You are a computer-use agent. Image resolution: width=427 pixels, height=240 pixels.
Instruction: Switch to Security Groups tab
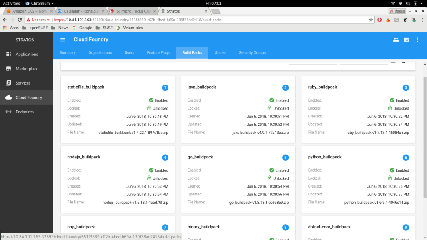(x=252, y=53)
